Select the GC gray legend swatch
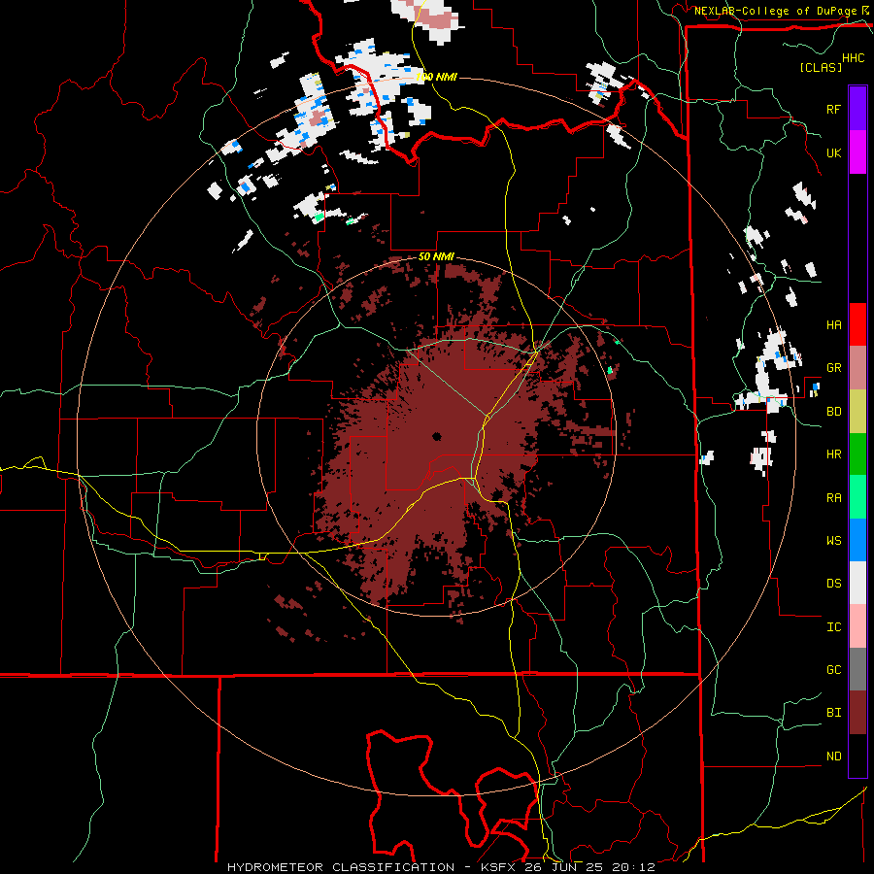874x874 pixels. click(x=857, y=669)
